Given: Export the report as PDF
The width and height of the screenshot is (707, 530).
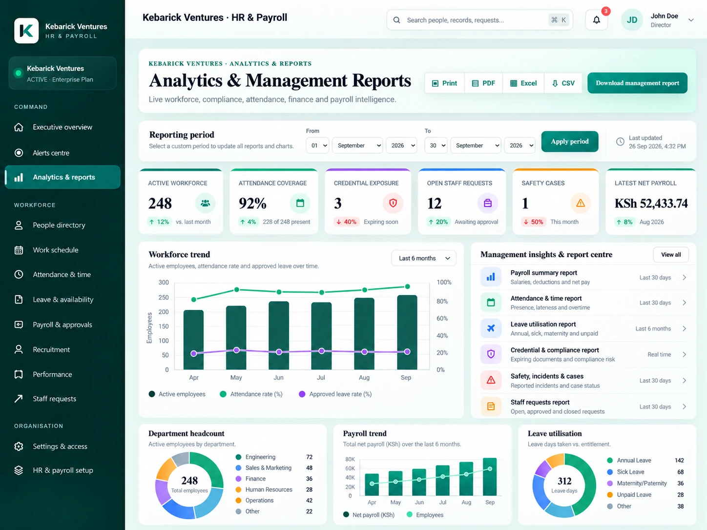Looking at the screenshot, I should click(483, 83).
